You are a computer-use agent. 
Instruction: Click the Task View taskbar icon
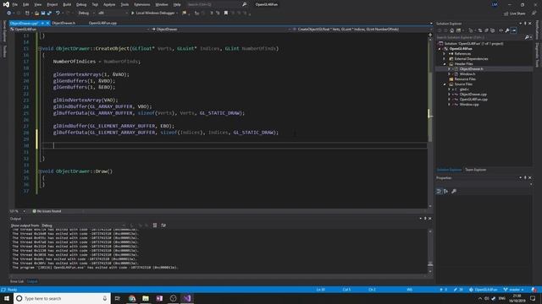click(x=118, y=298)
